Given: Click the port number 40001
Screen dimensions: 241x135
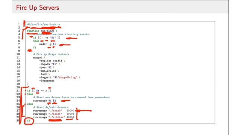Looking at the screenshot, I should point(70,114).
